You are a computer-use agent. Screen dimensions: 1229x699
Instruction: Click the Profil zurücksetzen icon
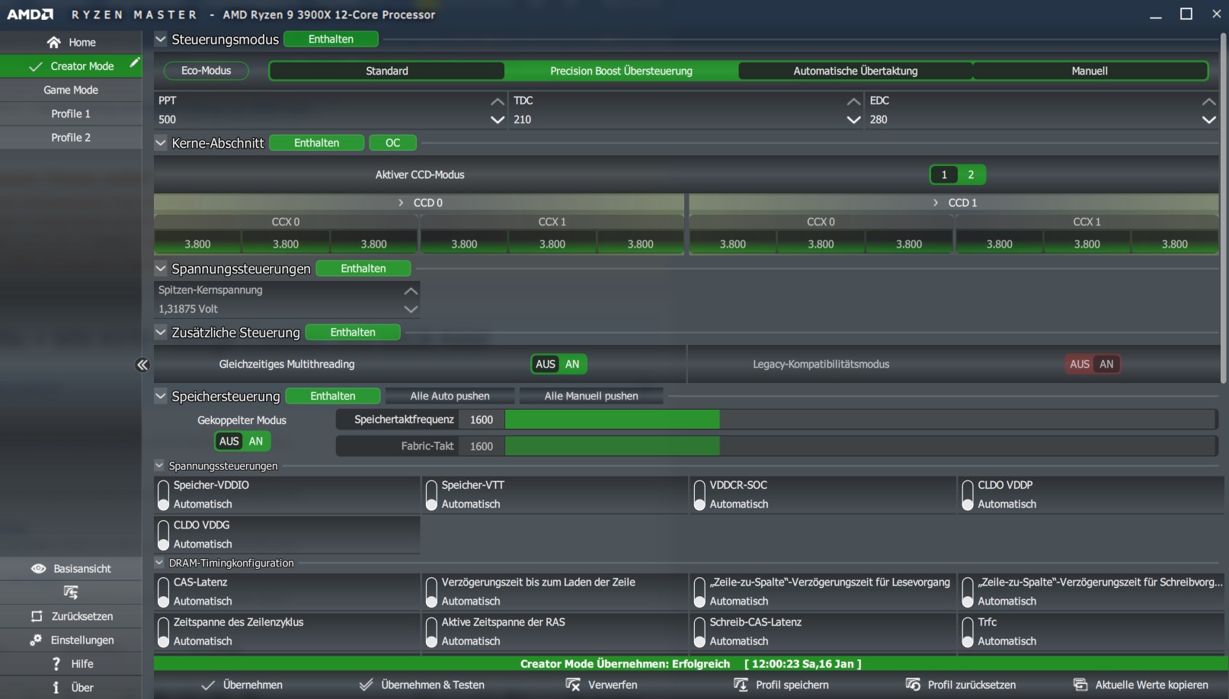pos(913,685)
